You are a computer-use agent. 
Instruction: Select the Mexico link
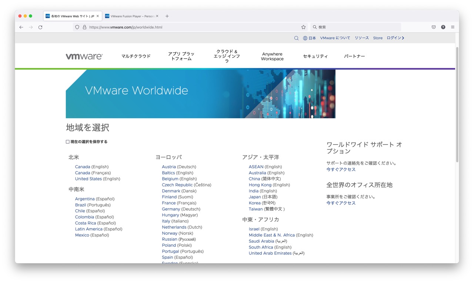pos(82,235)
